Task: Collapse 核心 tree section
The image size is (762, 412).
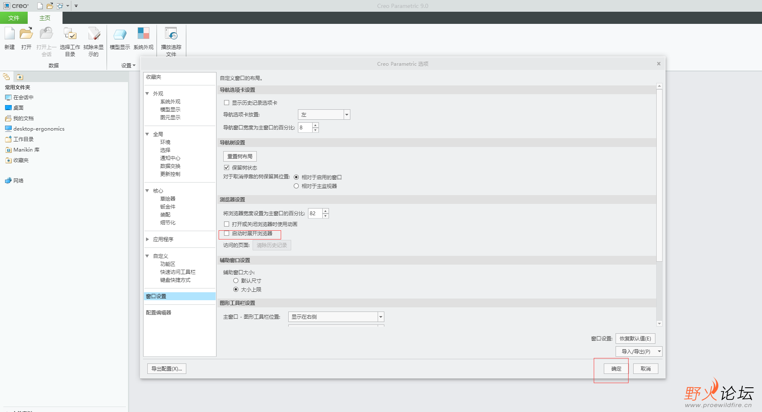Action: click(147, 191)
